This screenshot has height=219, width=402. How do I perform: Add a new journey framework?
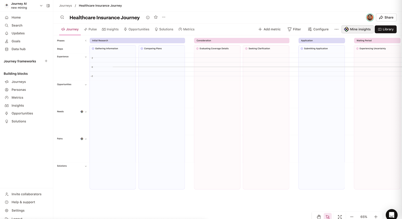point(46,61)
